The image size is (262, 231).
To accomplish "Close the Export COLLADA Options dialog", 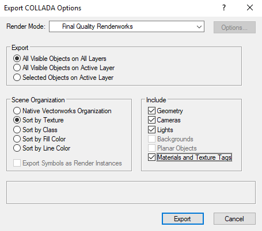I will point(250,7).
